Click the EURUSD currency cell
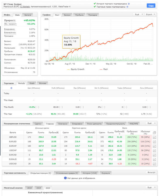159x196 pixels. coord(13,141)
